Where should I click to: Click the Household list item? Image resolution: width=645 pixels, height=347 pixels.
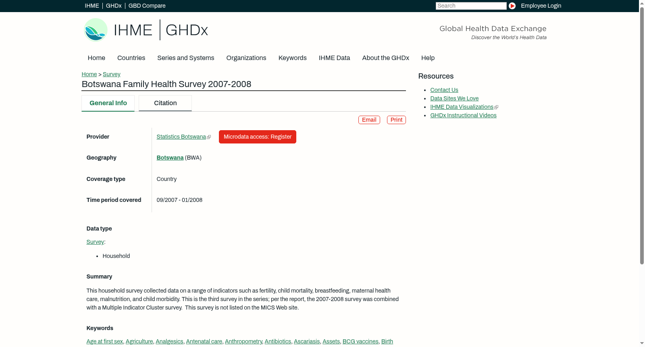point(116,256)
